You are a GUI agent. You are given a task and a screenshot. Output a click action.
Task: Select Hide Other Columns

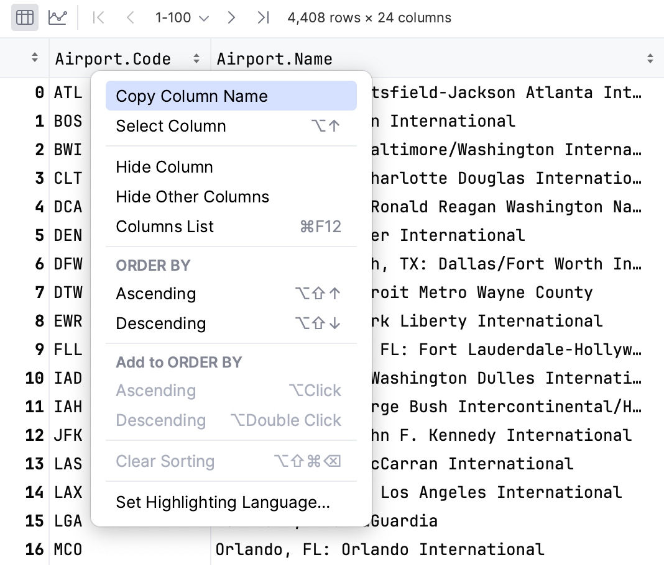tap(231, 197)
